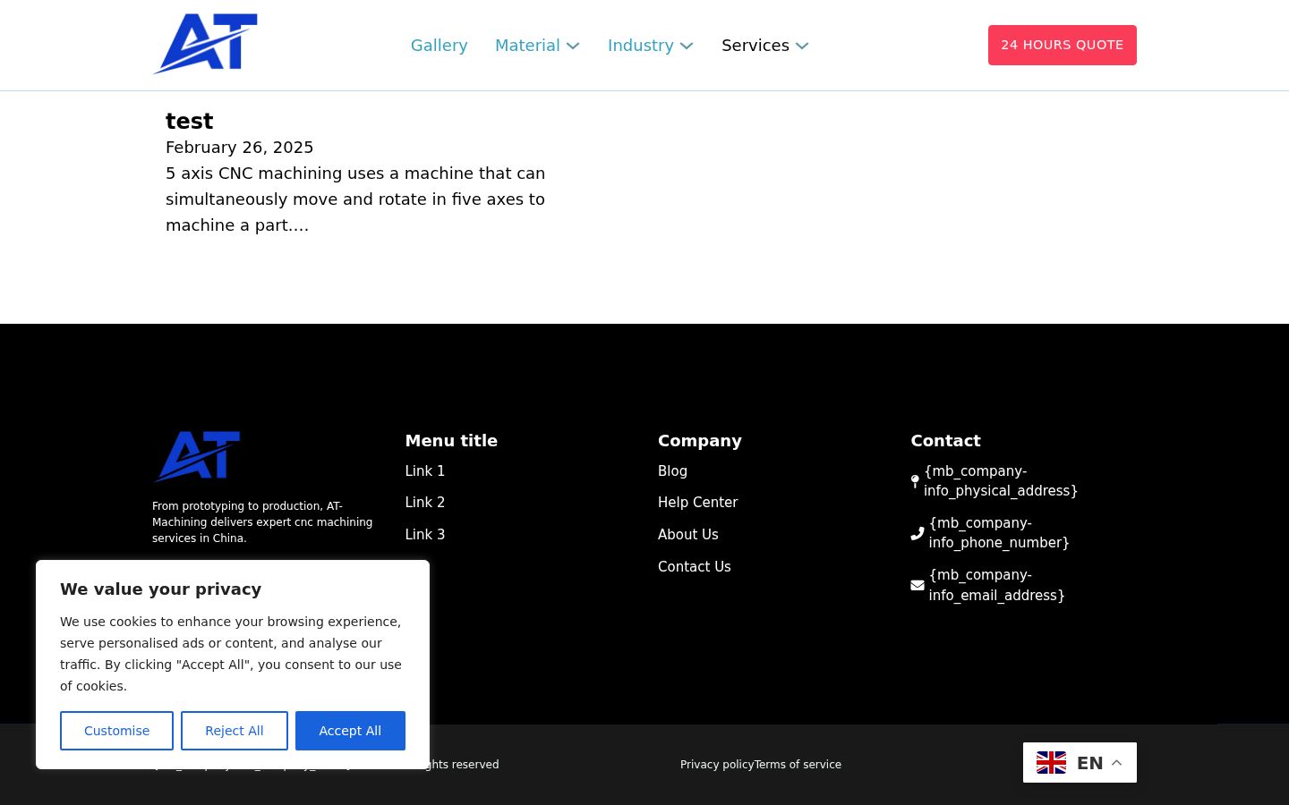Screen dimensions: 1289x805
Task: Click the 'rights reserved' copyright text
Action: [x=464, y=765]
